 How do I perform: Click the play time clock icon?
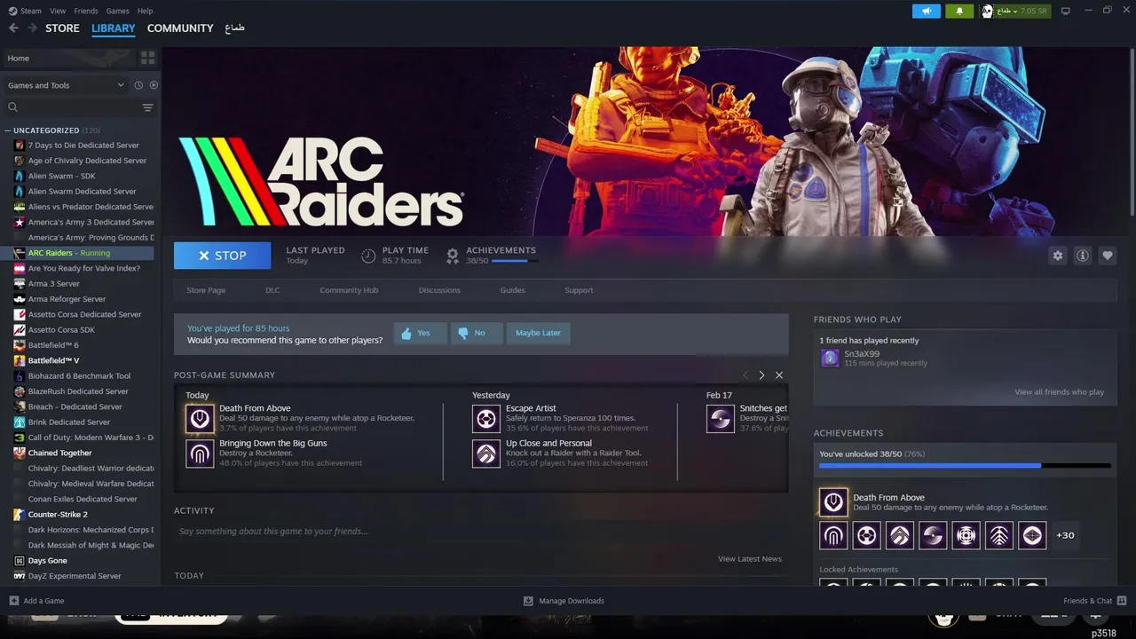point(368,256)
